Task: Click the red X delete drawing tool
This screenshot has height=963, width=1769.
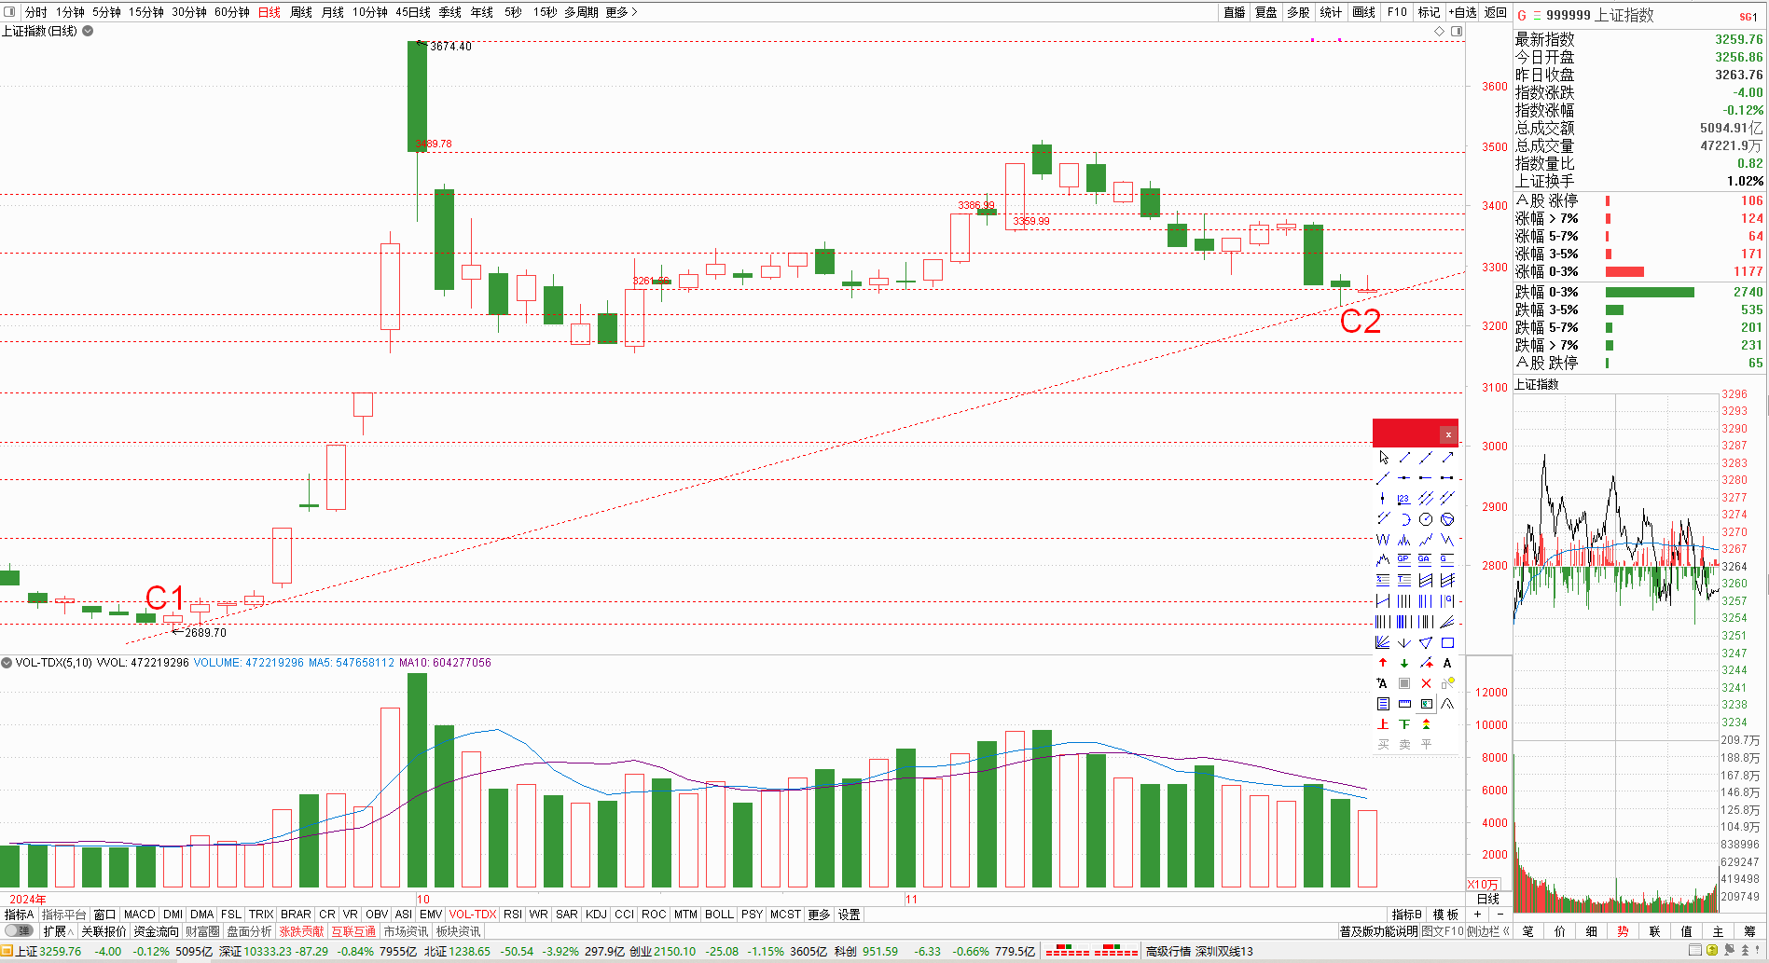Action: tap(1426, 683)
